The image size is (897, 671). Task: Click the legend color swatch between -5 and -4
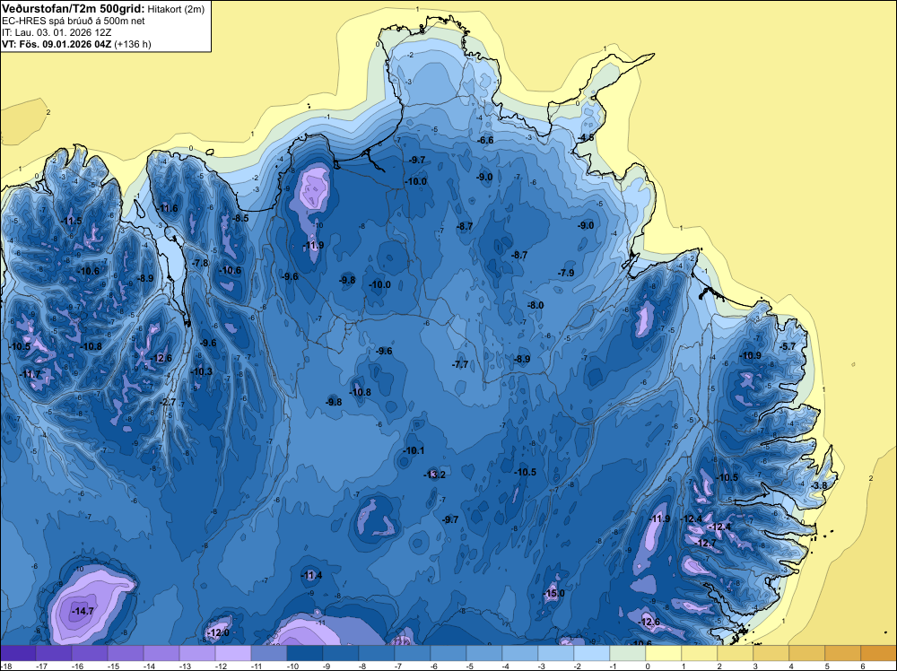tap(484, 653)
